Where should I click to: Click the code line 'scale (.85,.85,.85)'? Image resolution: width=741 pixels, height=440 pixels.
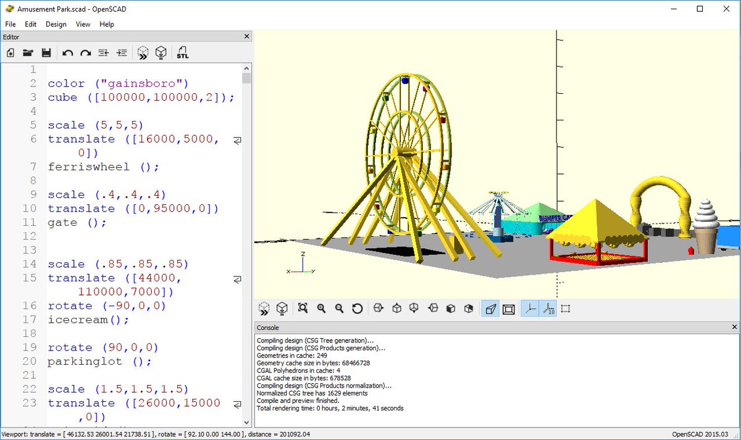[x=118, y=264]
